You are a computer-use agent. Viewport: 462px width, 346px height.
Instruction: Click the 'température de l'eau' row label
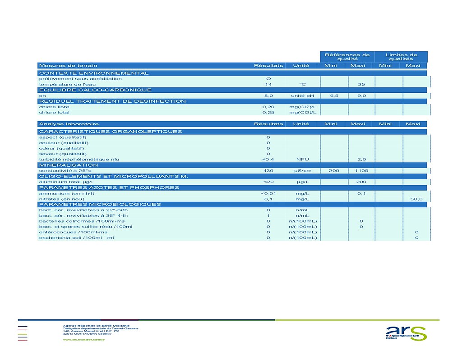click(x=67, y=84)
